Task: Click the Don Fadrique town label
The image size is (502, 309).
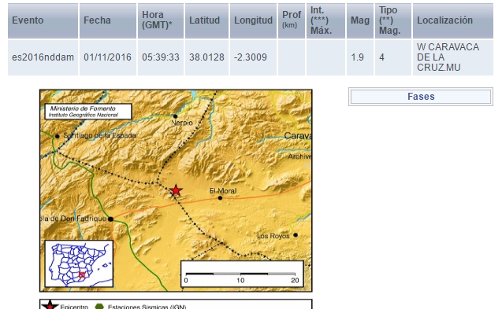Action: 73,219
